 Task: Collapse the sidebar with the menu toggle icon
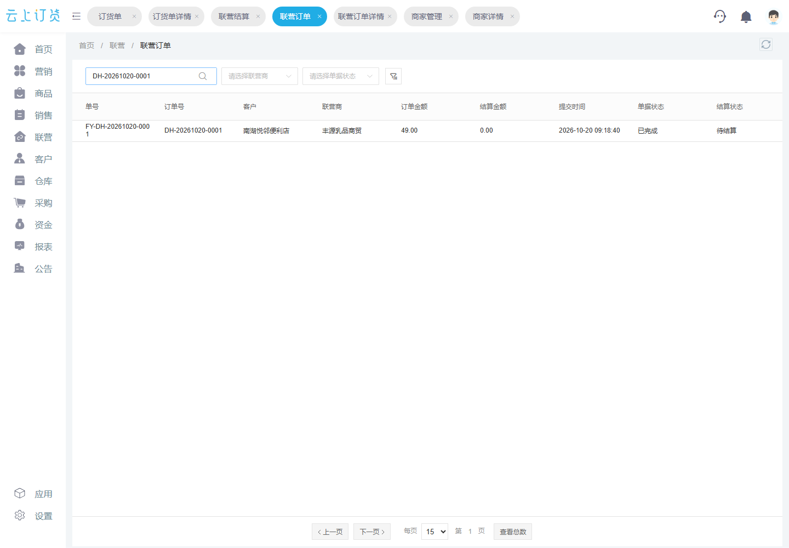click(x=76, y=16)
